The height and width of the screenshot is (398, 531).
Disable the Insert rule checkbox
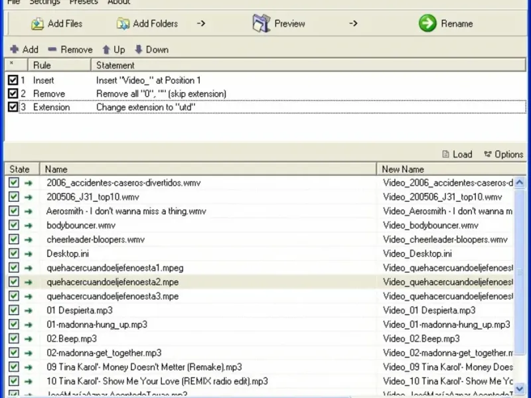(x=13, y=80)
